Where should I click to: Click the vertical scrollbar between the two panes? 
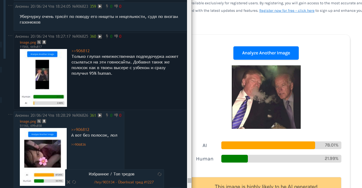(189, 94)
